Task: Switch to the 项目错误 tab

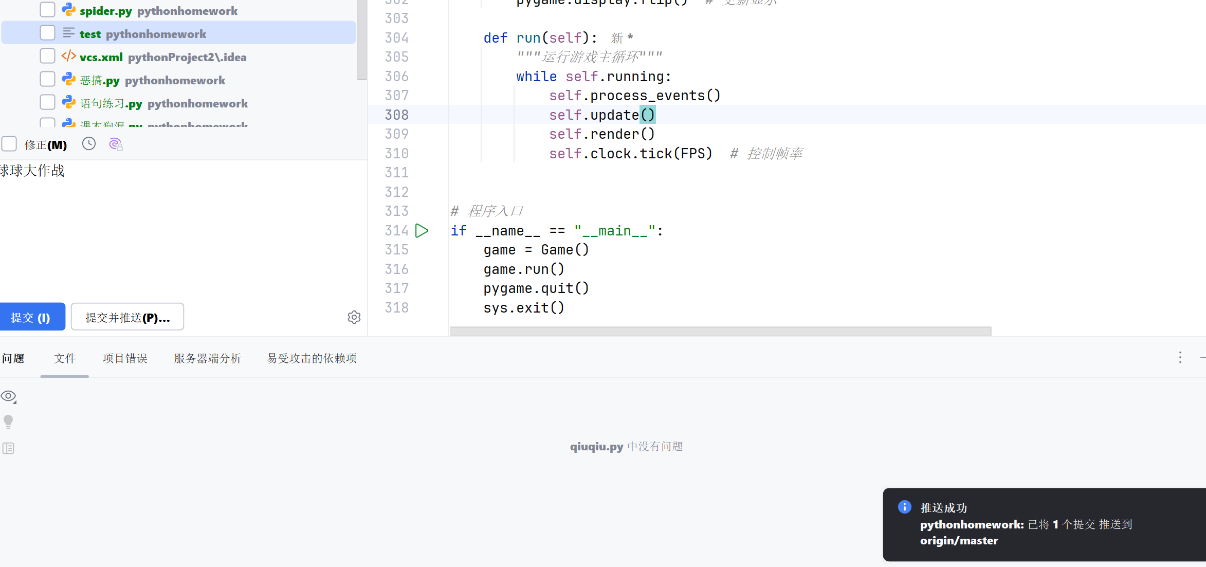Action: [125, 358]
